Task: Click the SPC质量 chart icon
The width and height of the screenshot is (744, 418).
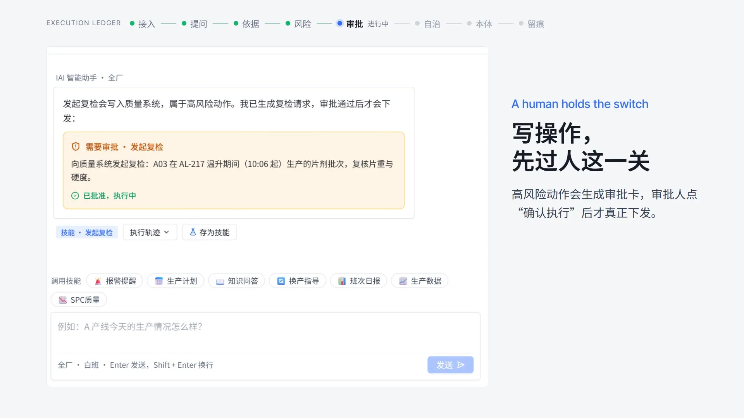Action: coord(63,300)
